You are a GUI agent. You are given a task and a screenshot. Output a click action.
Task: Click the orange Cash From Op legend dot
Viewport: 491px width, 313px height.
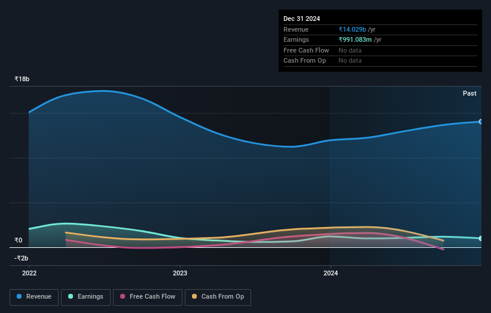[194, 296]
